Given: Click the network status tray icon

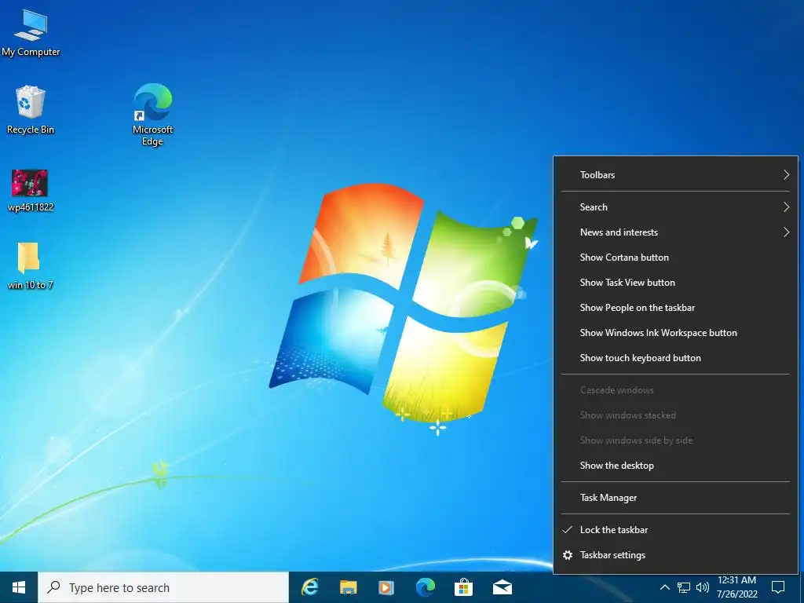Looking at the screenshot, I should click(x=684, y=587).
